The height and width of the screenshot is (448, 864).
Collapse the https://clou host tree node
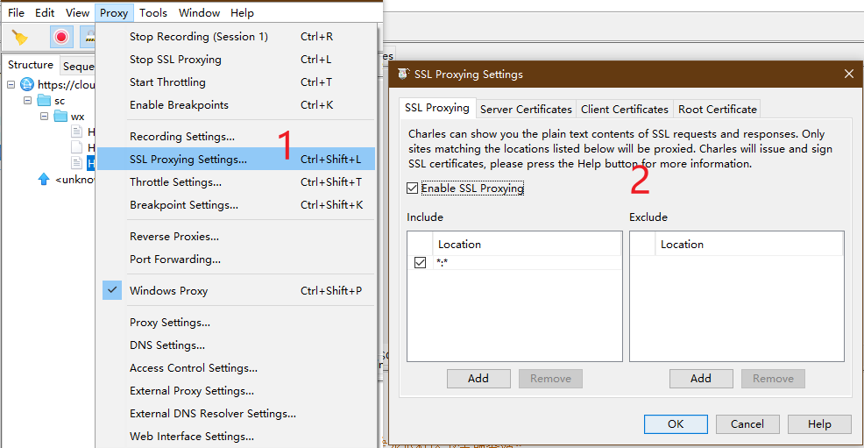click(x=11, y=84)
